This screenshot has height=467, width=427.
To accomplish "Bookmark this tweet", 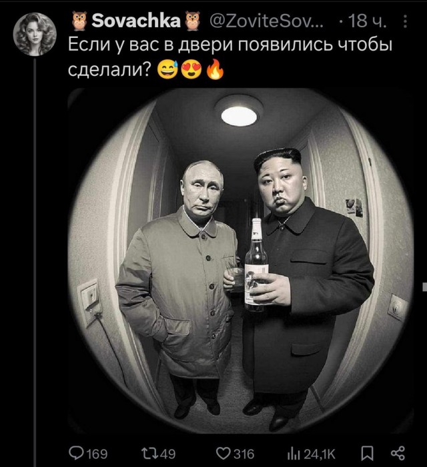I will (x=367, y=454).
